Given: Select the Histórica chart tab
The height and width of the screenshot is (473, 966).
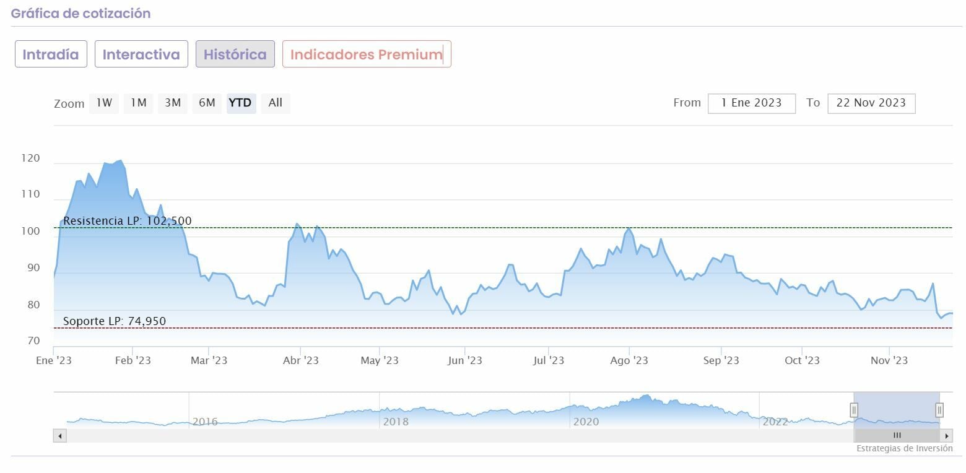Looking at the screenshot, I should click(x=235, y=54).
